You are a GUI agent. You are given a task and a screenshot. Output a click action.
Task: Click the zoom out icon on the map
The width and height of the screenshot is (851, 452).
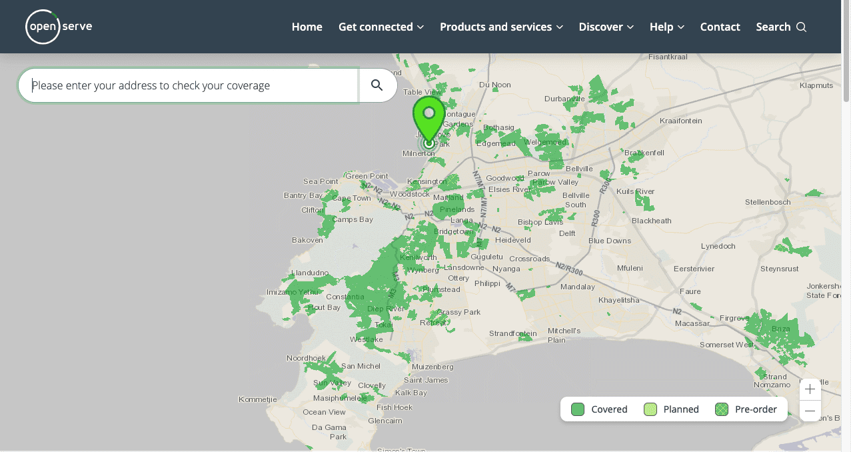(x=810, y=411)
